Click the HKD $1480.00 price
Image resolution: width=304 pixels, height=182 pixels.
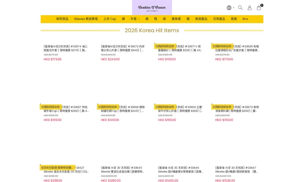(168, 181)
